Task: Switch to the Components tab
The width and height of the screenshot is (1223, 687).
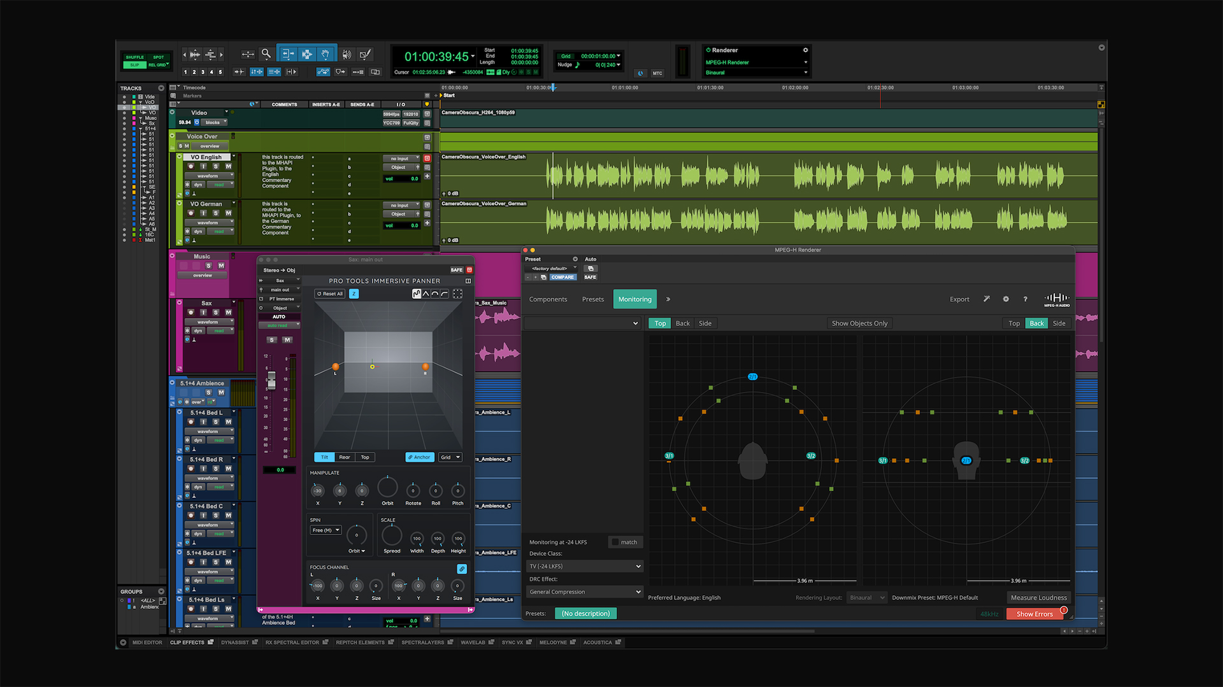Action: [x=548, y=299]
